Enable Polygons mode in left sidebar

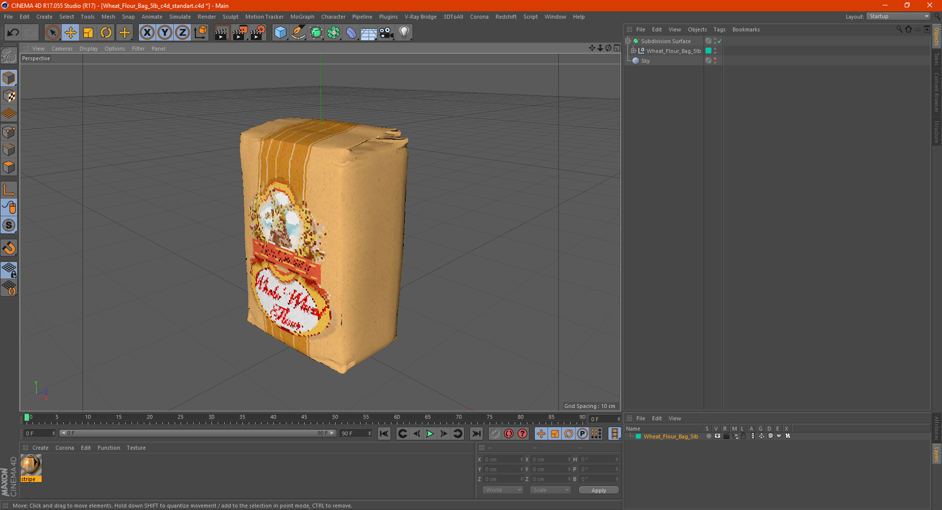(9, 167)
